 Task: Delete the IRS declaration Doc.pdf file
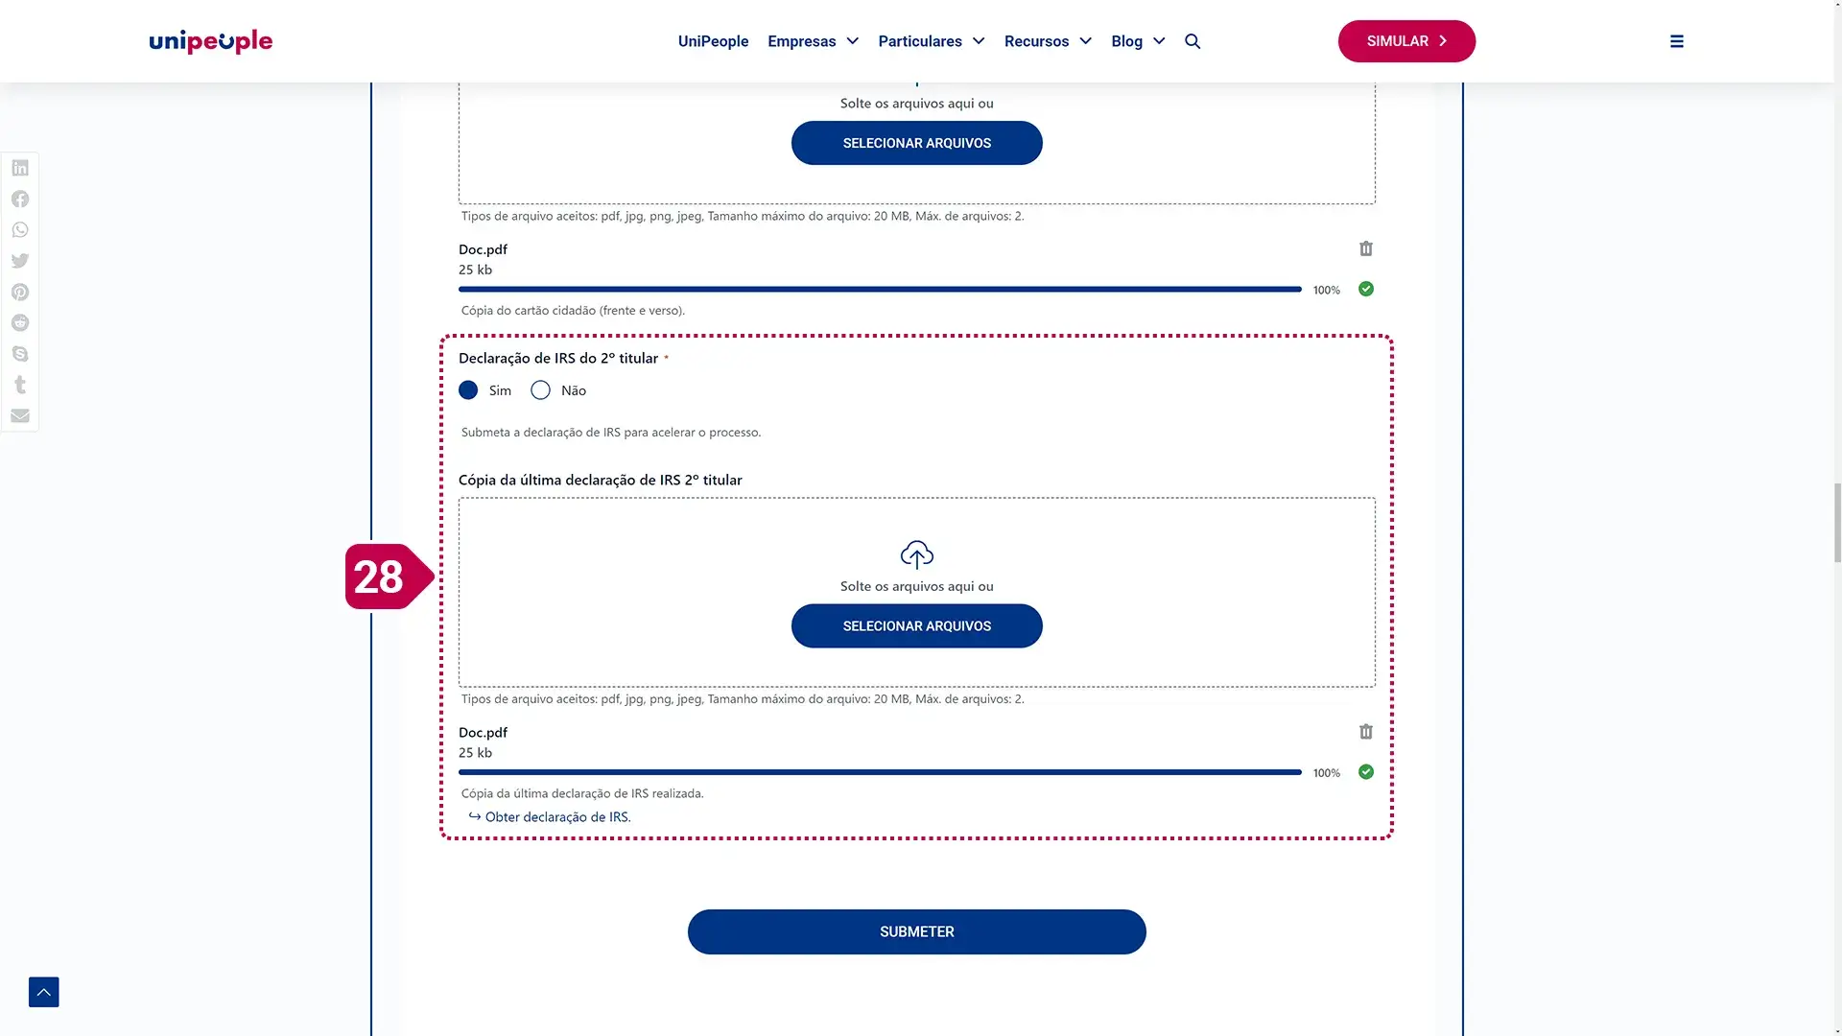(1366, 732)
